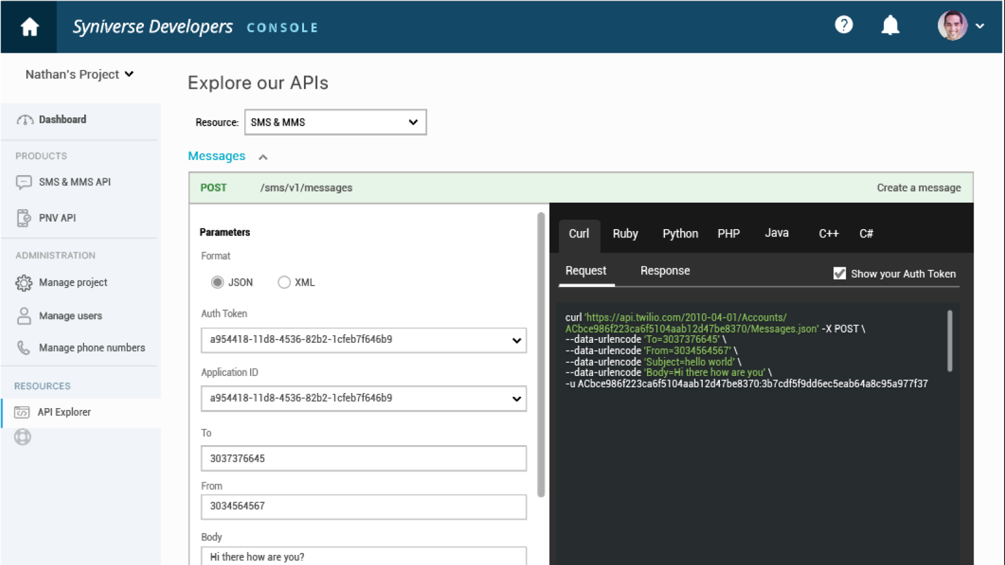1005x565 pixels.
Task: Open Nathan's Project dropdown
Action: [x=80, y=74]
